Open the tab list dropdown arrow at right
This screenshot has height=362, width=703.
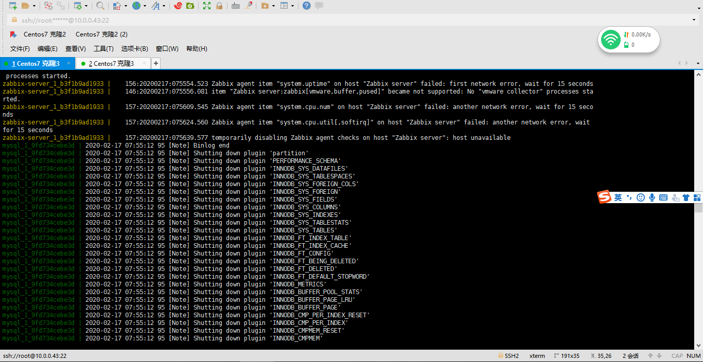(x=698, y=64)
